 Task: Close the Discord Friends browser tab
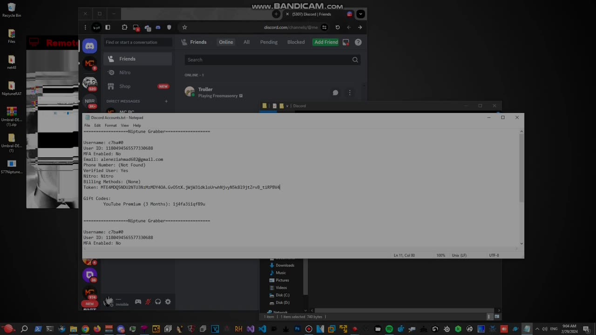[287, 14]
